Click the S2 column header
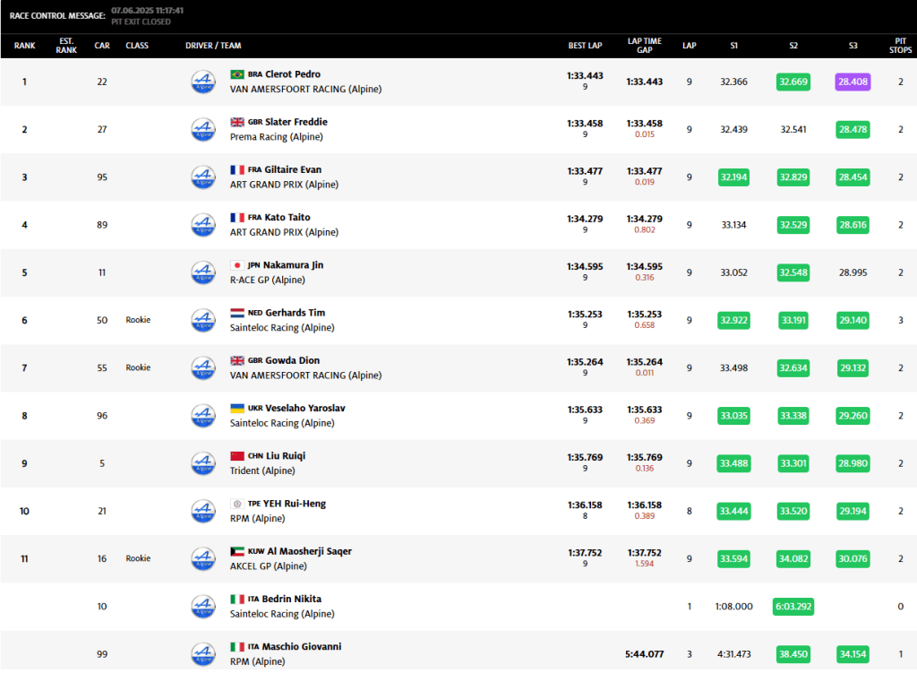The width and height of the screenshot is (917, 682). (793, 46)
